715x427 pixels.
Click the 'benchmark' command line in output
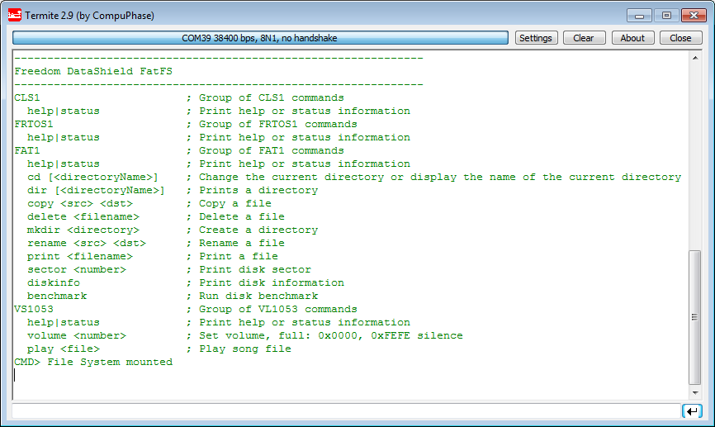pos(57,296)
